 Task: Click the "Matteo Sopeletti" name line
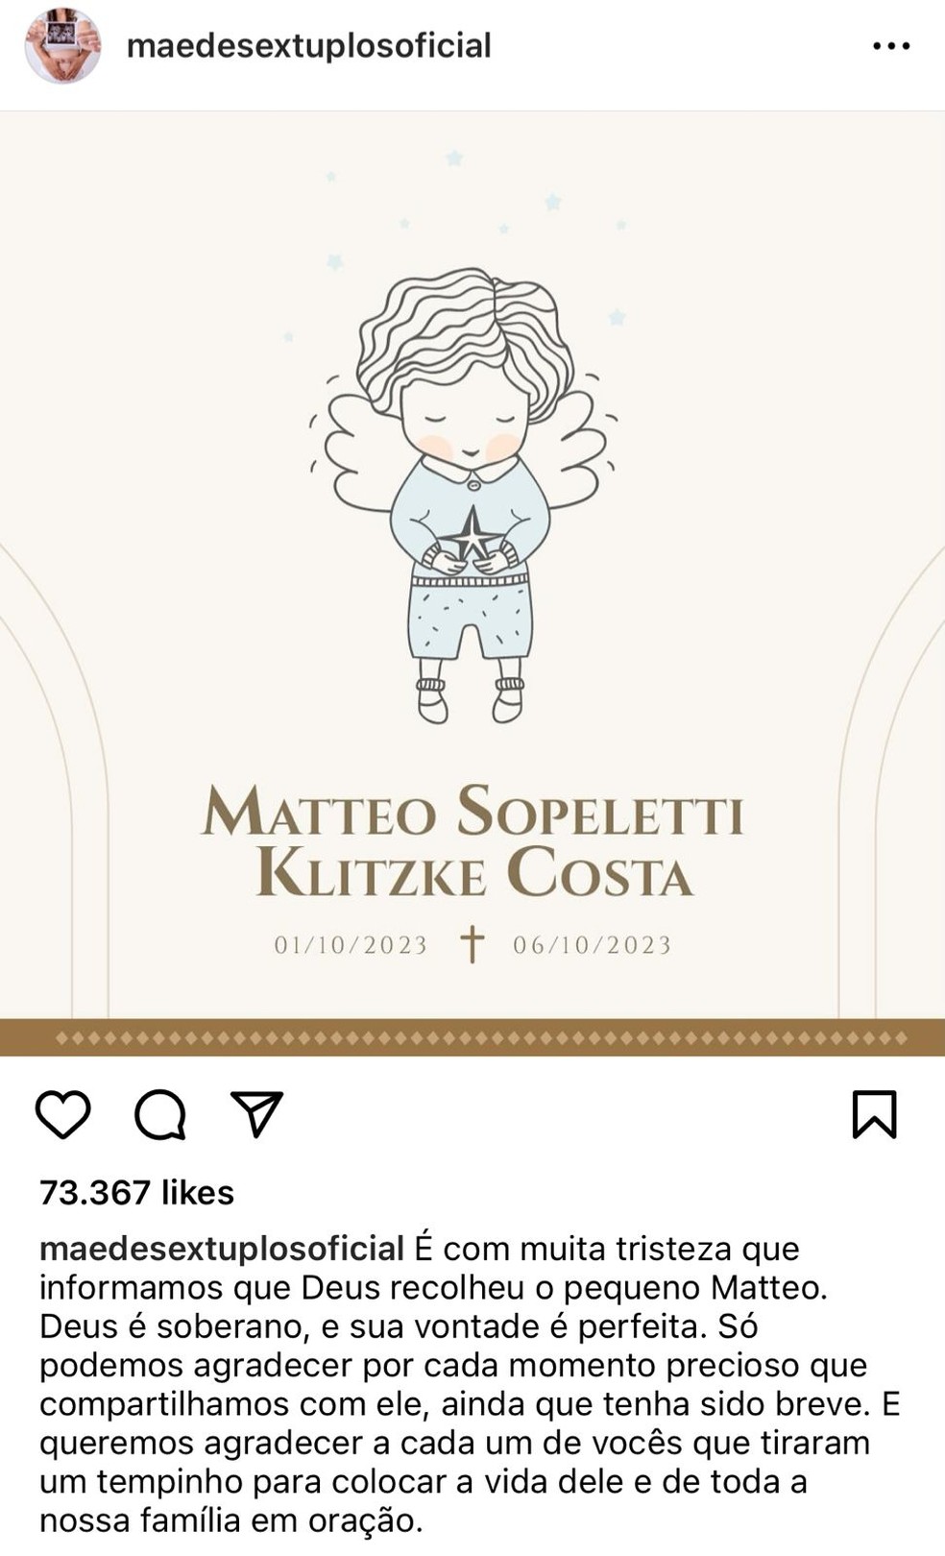click(x=472, y=813)
